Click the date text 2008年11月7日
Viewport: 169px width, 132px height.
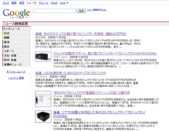tap(73, 96)
